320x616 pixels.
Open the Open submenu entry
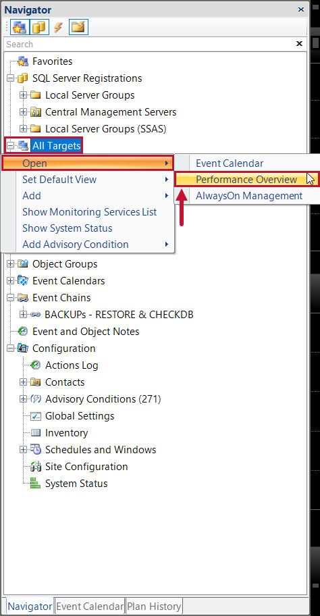click(x=88, y=163)
